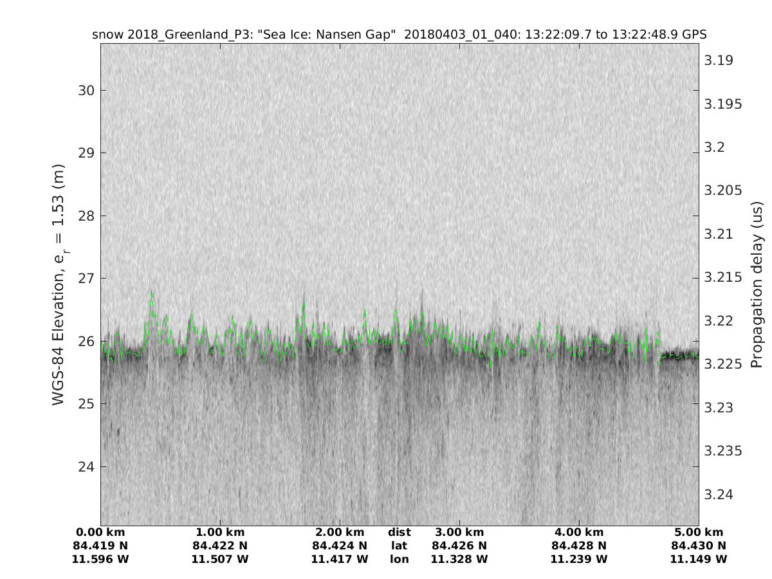Click the plot title text at top
Image resolution: width=772 pixels, height=579 pixels.
(x=400, y=34)
